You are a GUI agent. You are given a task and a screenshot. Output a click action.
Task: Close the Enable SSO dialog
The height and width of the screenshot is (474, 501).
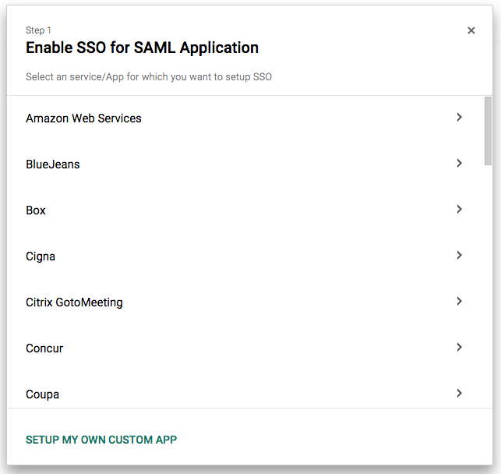[x=471, y=30]
